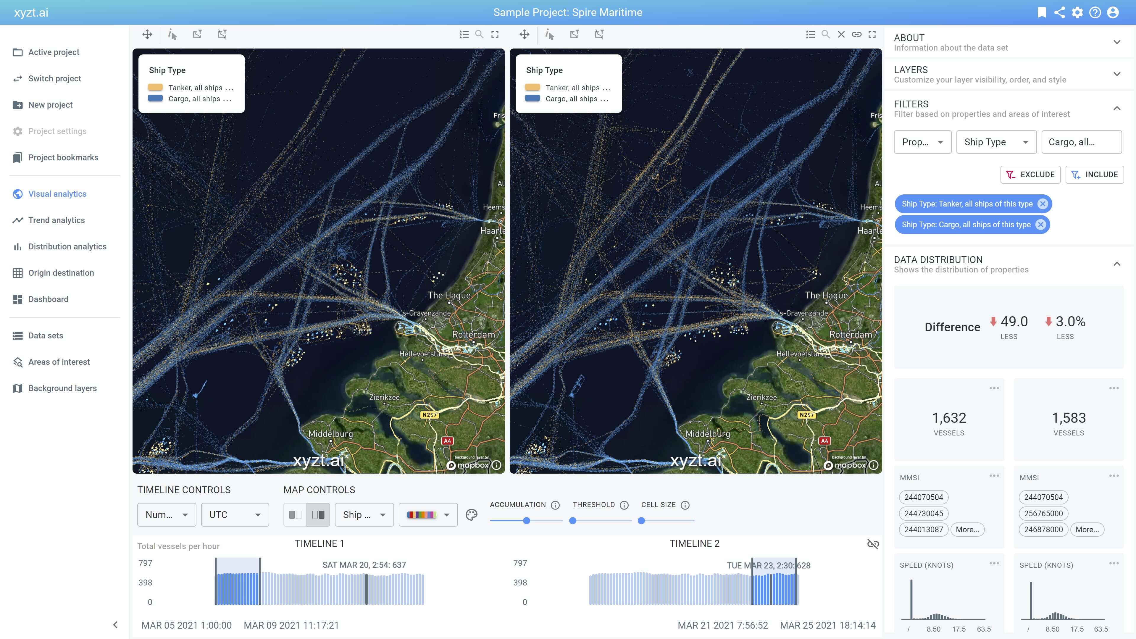The height and width of the screenshot is (639, 1136).
Task: Click fullscreen icon on left map
Action: [495, 34]
